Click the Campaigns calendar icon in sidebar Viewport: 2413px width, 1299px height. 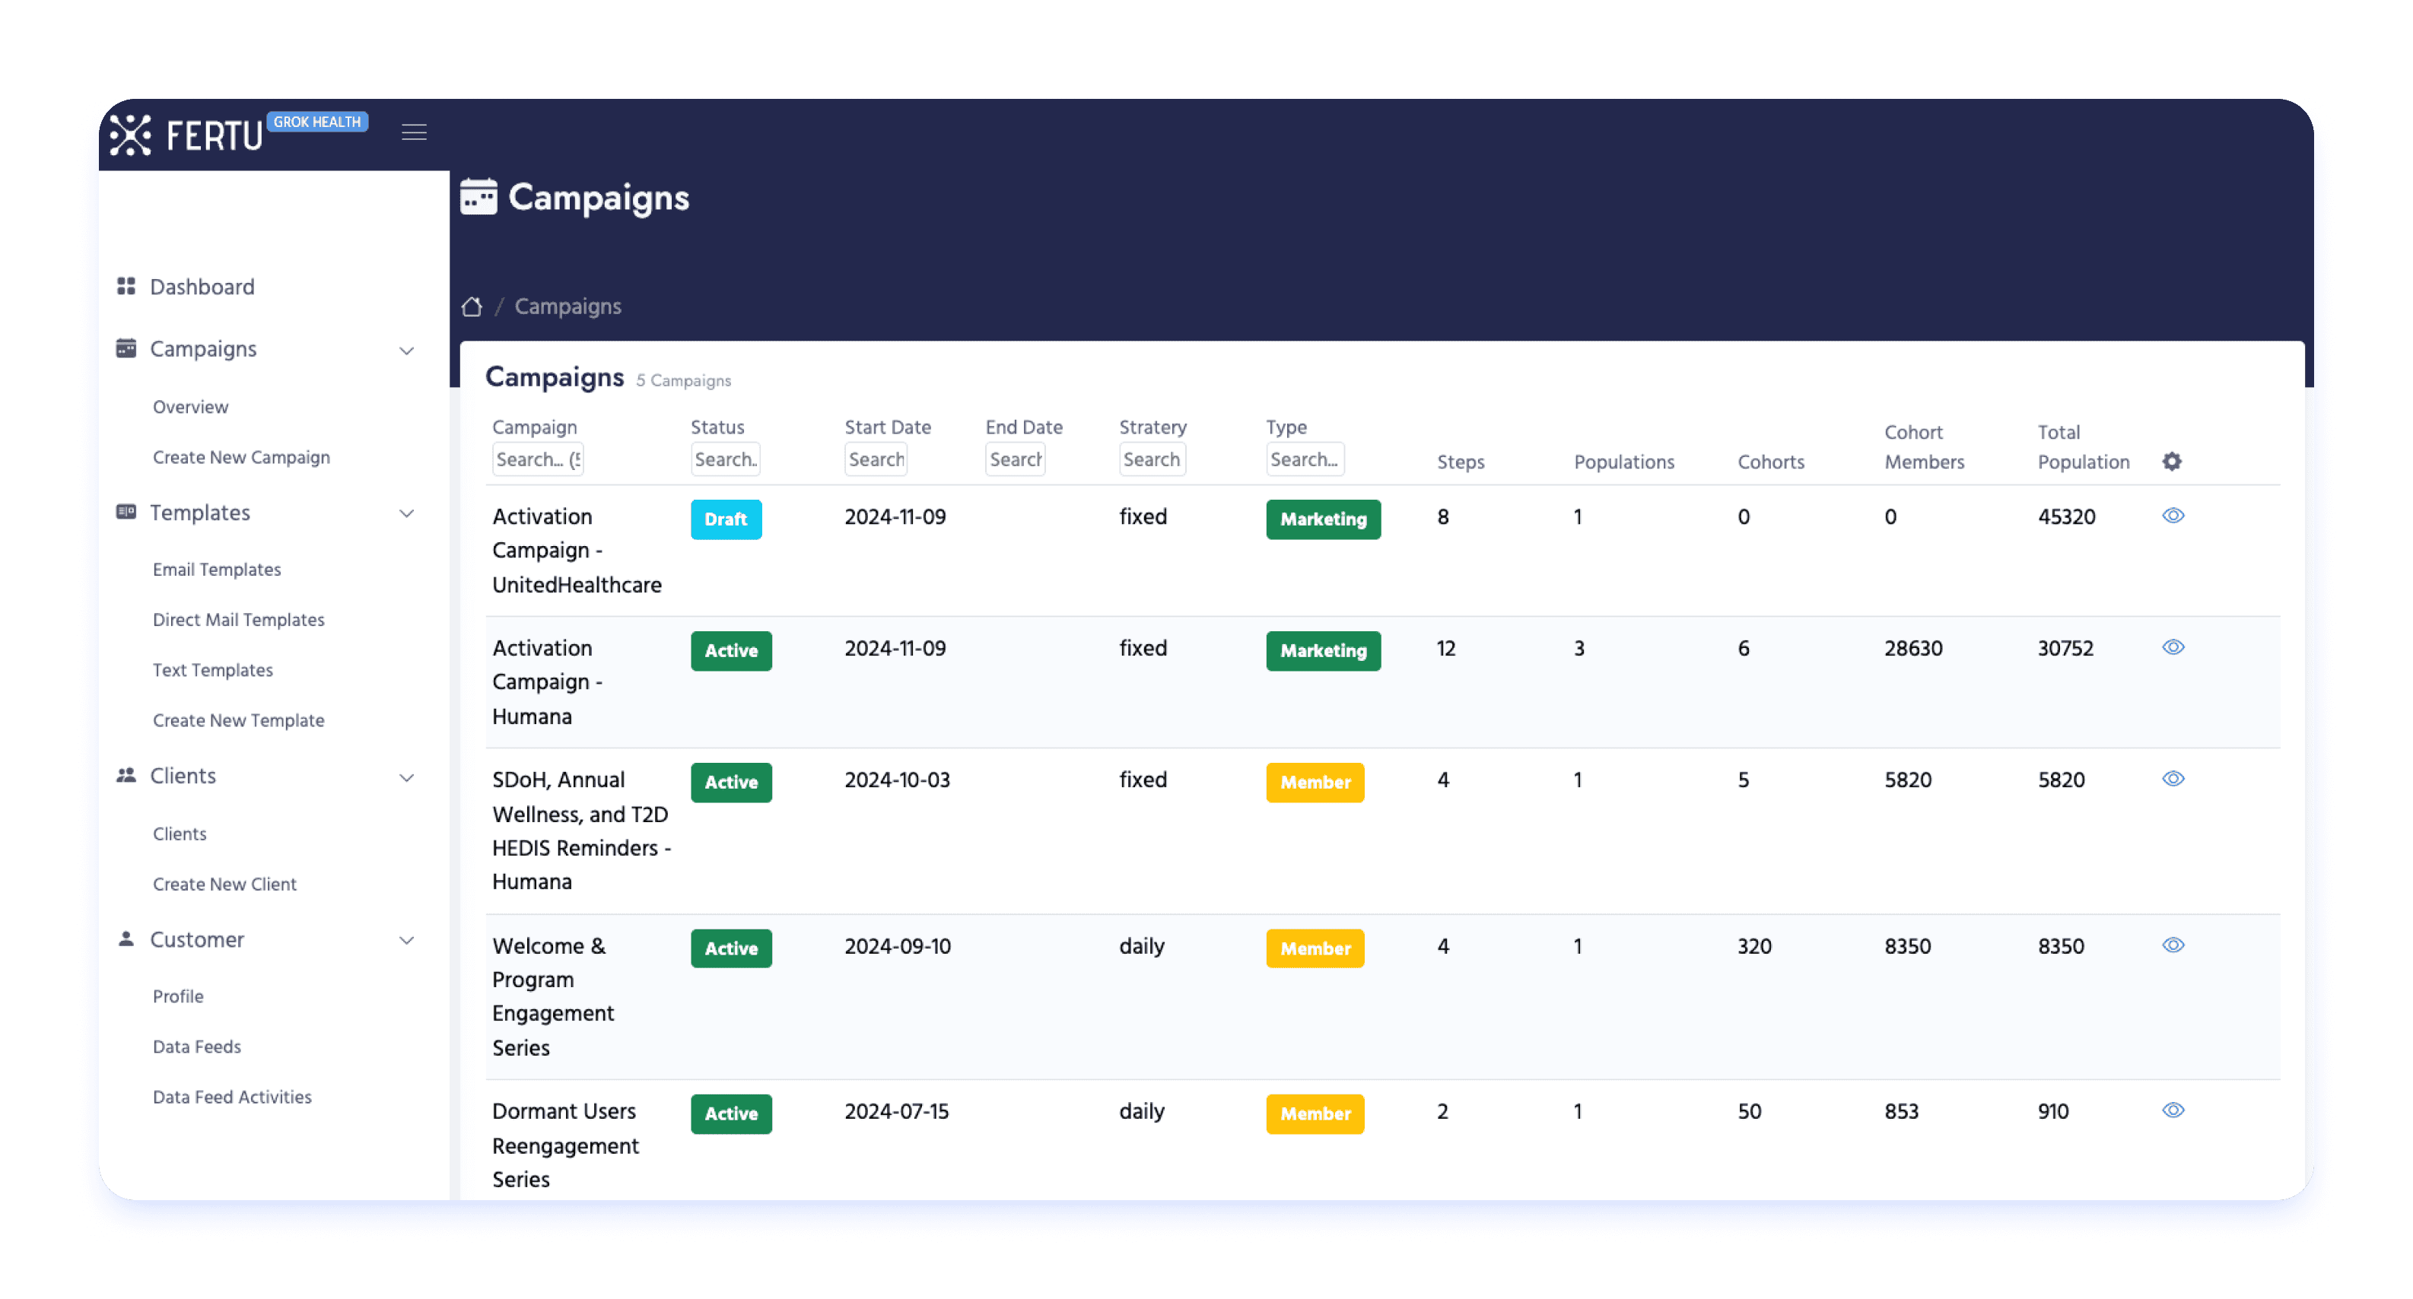point(126,348)
